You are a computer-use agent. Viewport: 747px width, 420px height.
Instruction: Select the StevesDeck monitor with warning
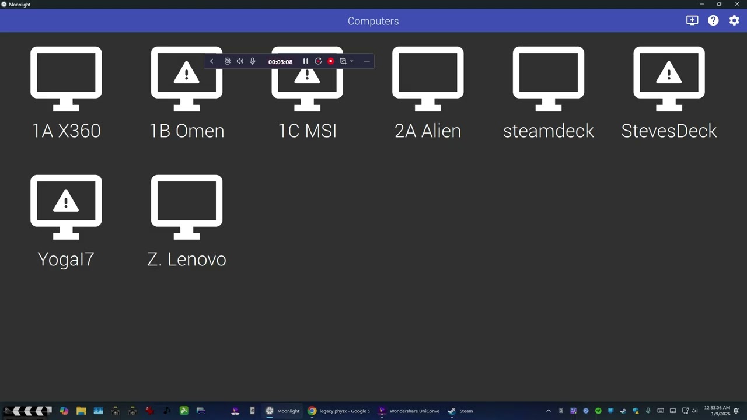point(669,79)
